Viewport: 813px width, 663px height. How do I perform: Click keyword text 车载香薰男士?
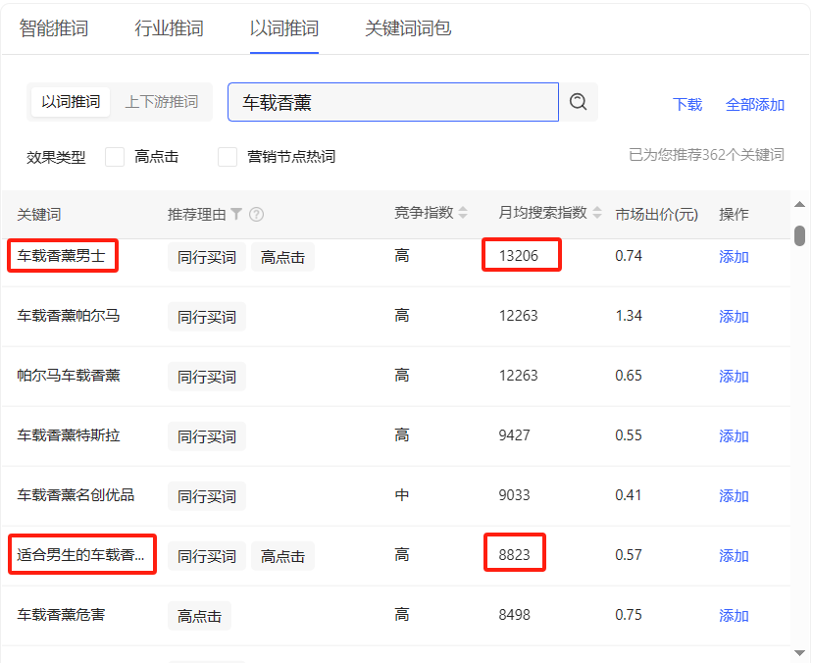click(x=61, y=256)
